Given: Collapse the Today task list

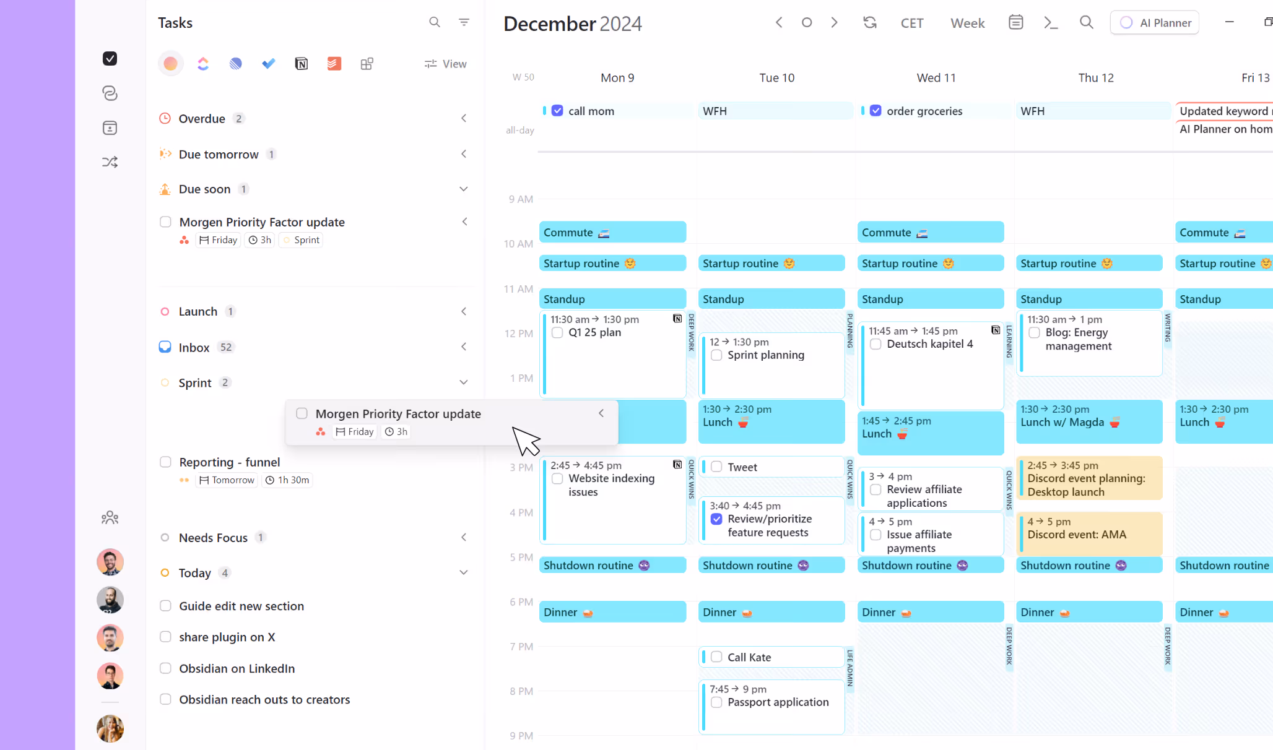Looking at the screenshot, I should [464, 572].
